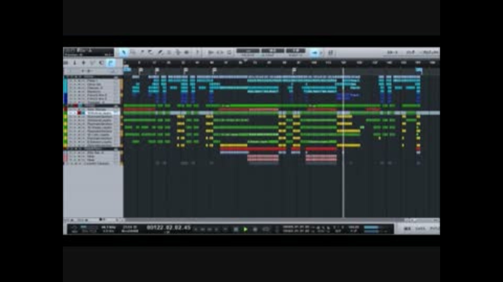
Task: Toggle the Loop button in the transport
Action: coord(266,229)
